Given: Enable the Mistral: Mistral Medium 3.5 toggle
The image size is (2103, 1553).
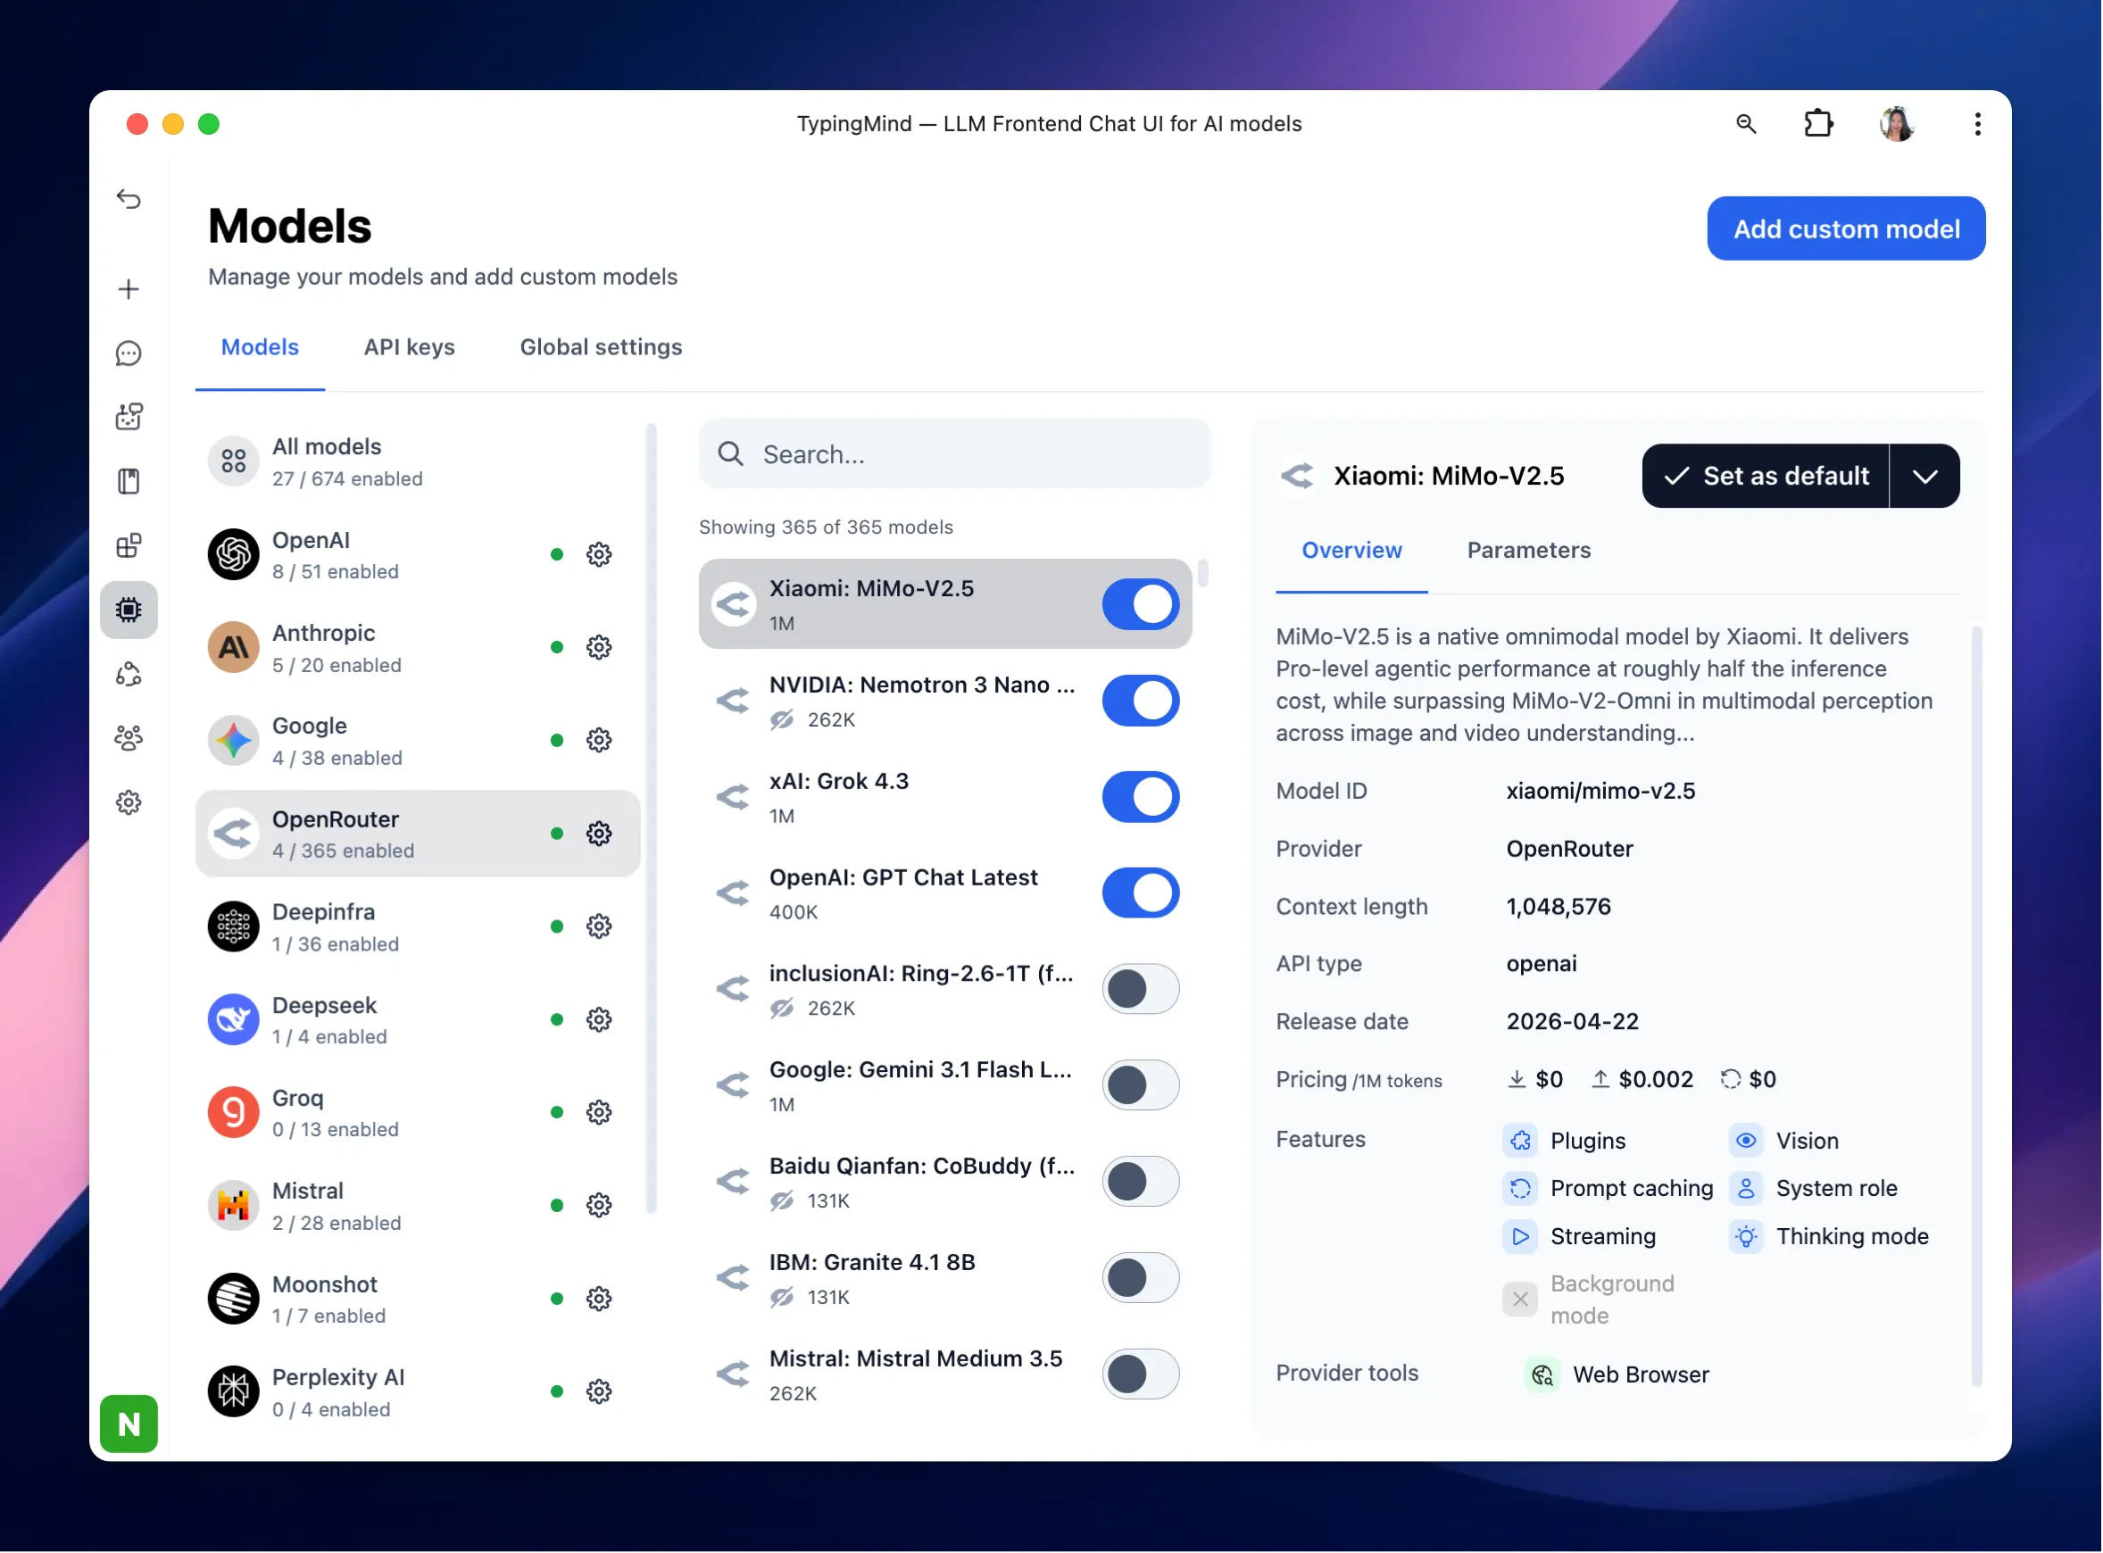Looking at the screenshot, I should pyautogui.click(x=1141, y=1374).
